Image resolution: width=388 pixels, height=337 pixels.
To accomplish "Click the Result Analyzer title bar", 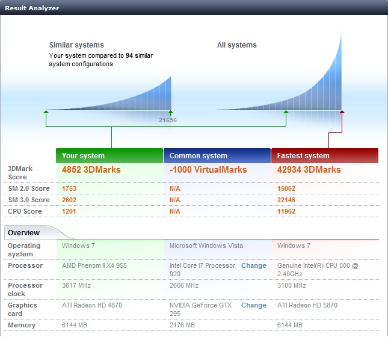I will coord(194,8).
